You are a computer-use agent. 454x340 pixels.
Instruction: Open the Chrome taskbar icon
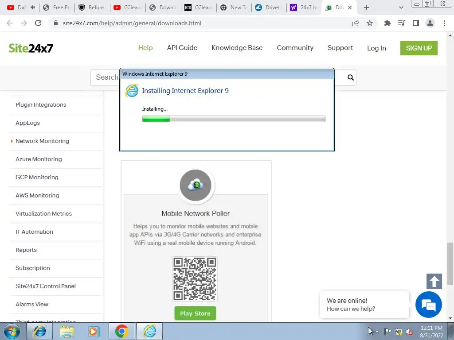(x=122, y=331)
